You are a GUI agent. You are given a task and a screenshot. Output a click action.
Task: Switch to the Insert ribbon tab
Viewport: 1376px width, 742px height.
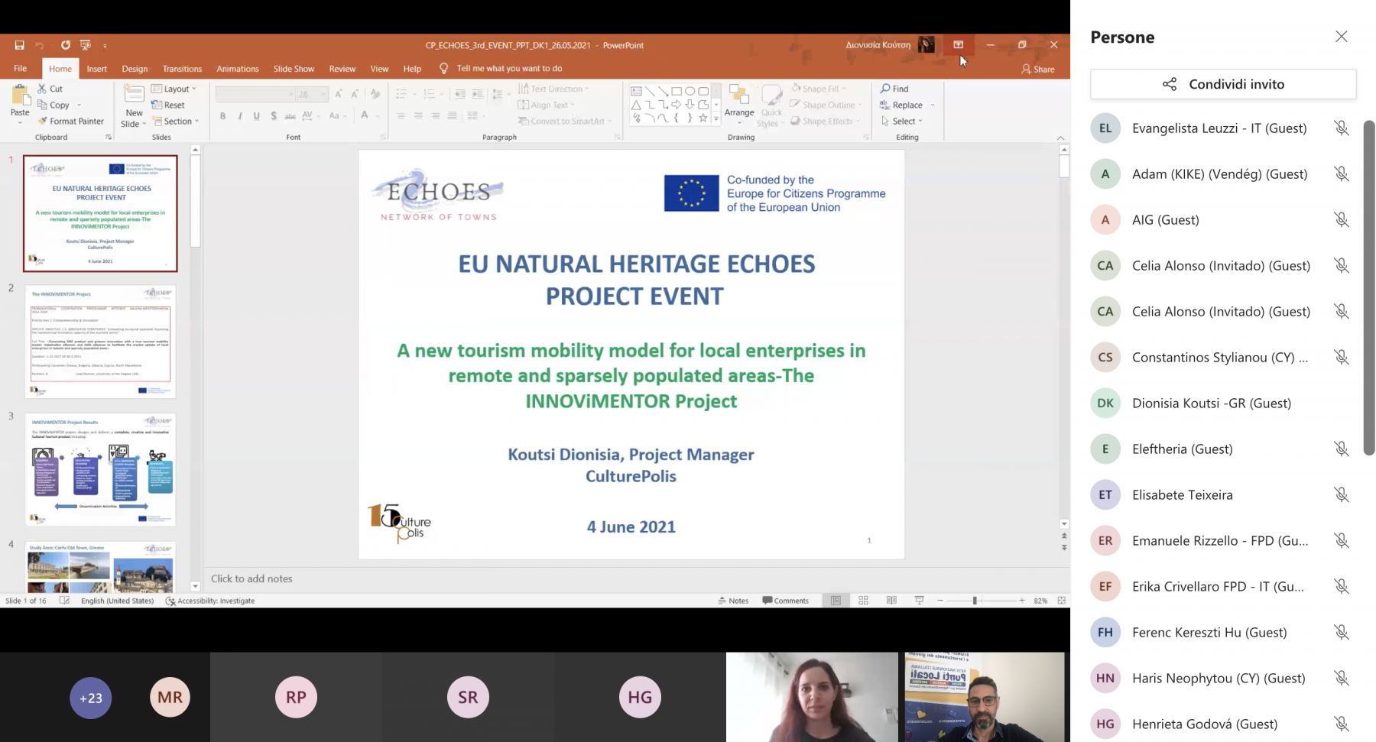(97, 69)
